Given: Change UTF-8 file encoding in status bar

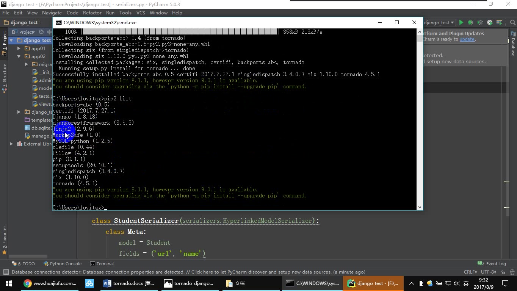Looking at the screenshot, I should tap(489, 272).
